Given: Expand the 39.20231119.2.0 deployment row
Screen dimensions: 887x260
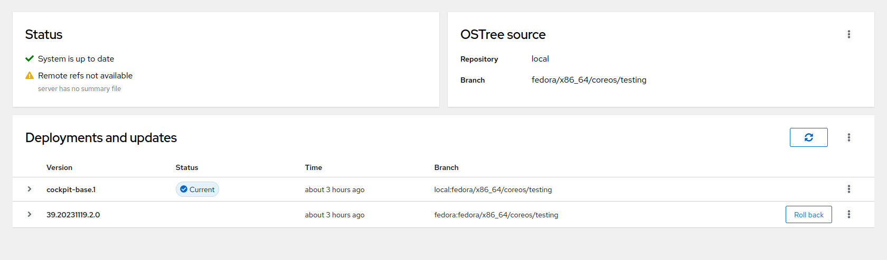Looking at the screenshot, I should pos(30,214).
